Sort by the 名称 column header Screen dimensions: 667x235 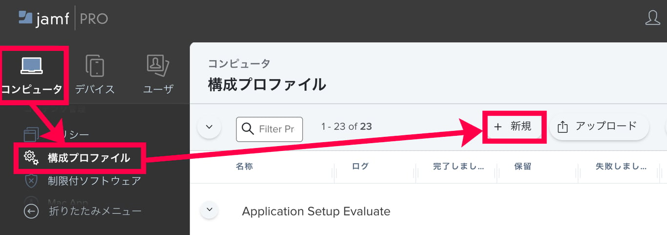pyautogui.click(x=244, y=167)
